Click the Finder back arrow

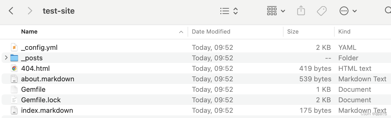tap(11, 11)
